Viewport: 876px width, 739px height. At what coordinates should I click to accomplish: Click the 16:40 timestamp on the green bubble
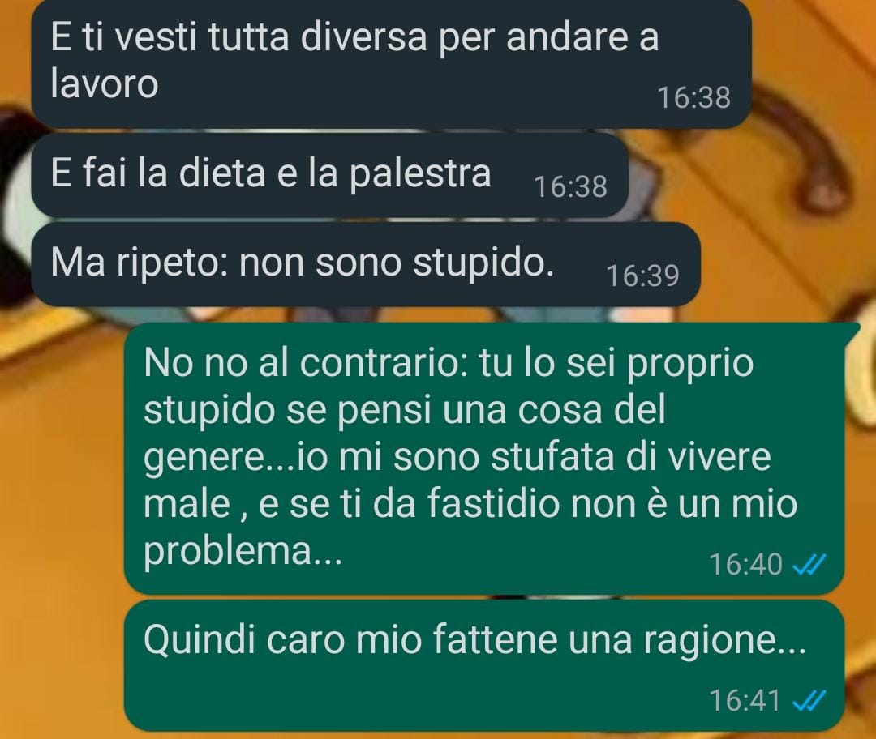point(745,564)
